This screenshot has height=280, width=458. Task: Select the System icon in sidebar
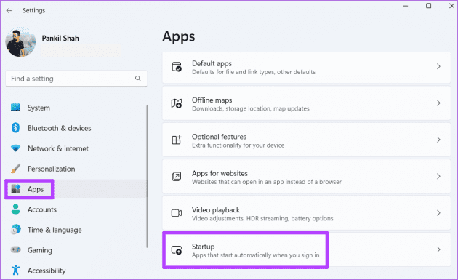click(x=15, y=108)
